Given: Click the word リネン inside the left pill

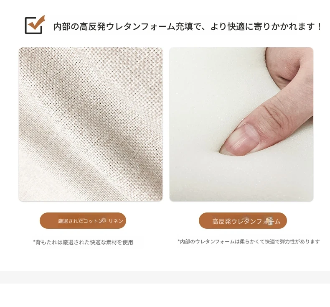Looking at the screenshot, I should [116, 221].
